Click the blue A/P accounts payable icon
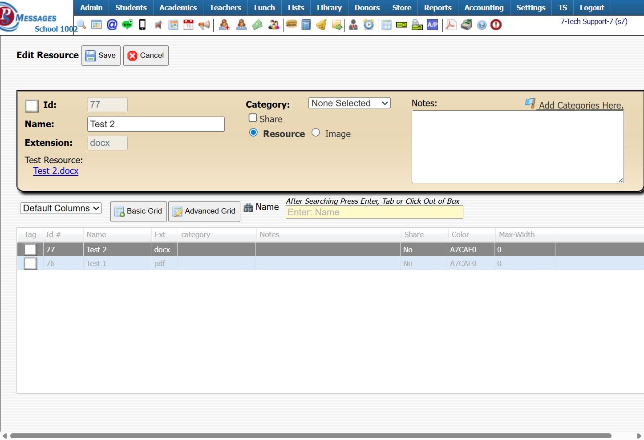 [x=433, y=25]
